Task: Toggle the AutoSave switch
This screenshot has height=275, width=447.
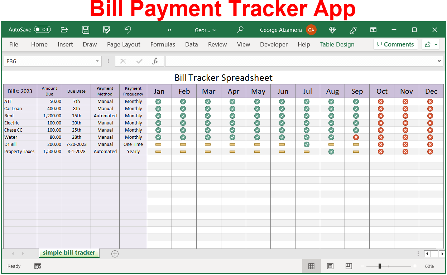Action: click(42, 30)
